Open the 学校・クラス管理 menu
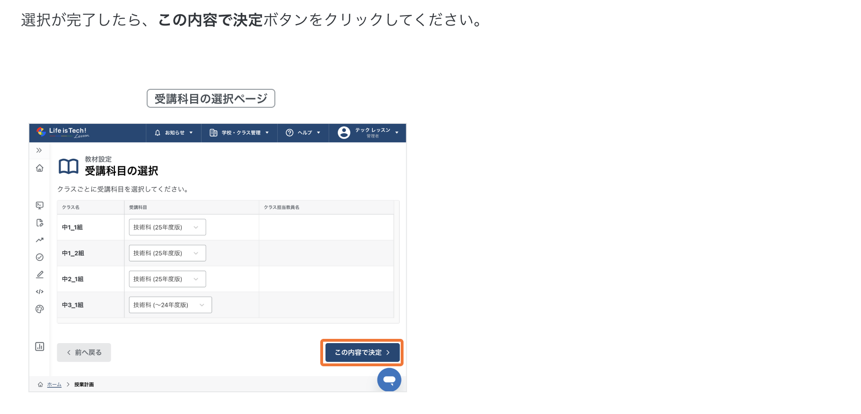This screenshot has height=414, width=861. click(239, 133)
